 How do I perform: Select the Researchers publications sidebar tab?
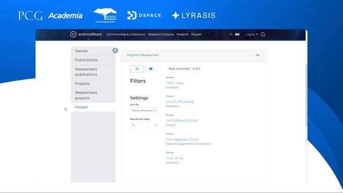[93, 72]
